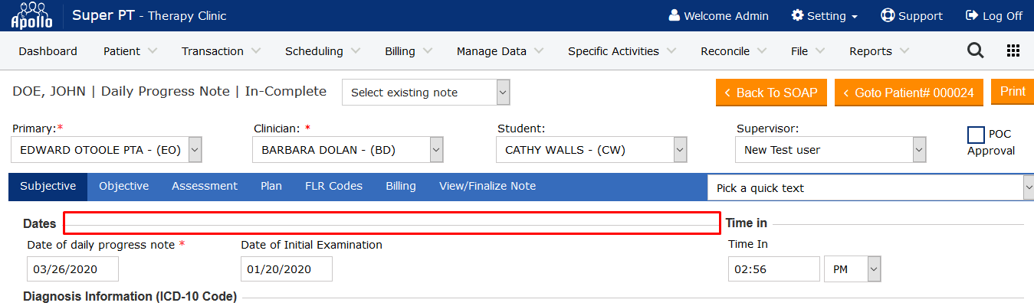This screenshot has height=306, width=1034.
Task: Click the Apollo logo icon
Action: [x=31, y=15]
